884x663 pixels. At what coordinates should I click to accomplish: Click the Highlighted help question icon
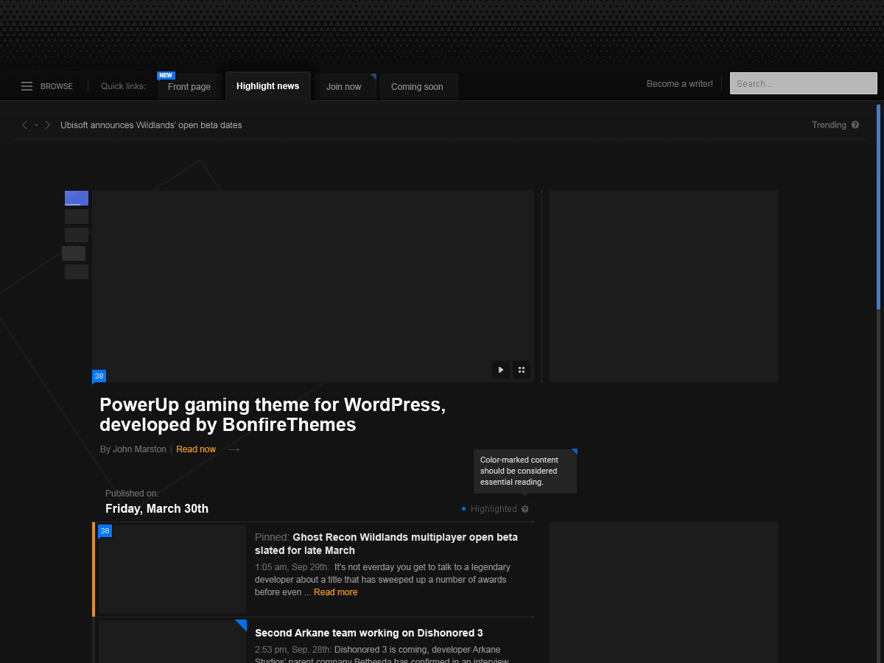[525, 509]
